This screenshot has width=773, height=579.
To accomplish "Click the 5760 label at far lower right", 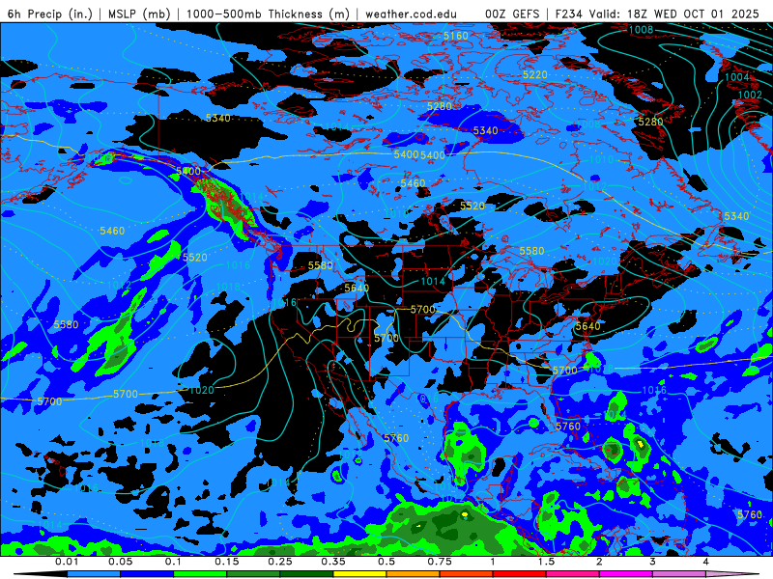I will [x=750, y=514].
